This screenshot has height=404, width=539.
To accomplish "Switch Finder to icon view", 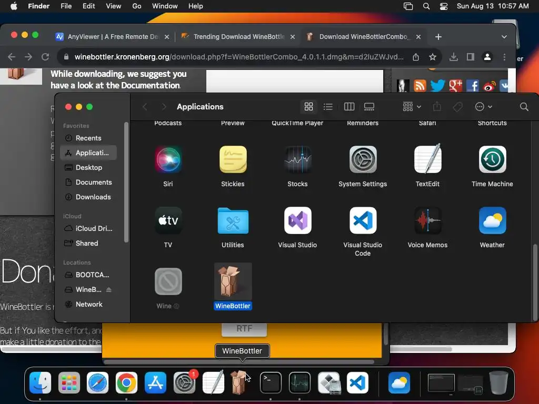I will (308, 106).
